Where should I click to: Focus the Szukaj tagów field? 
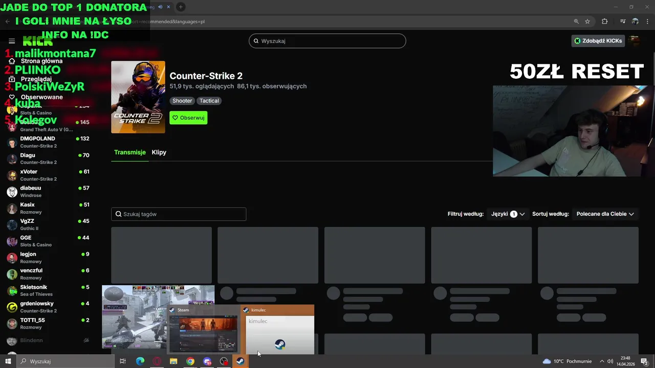[179, 214]
